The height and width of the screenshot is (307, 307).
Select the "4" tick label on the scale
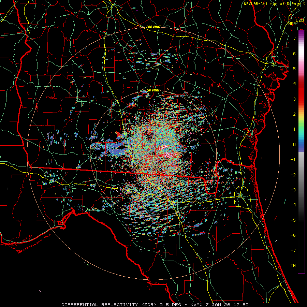coord(294,84)
